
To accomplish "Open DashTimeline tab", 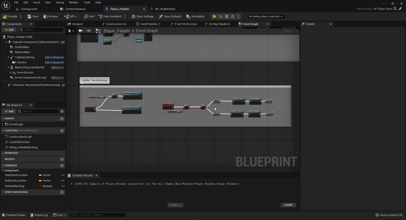I will click(151, 24).
